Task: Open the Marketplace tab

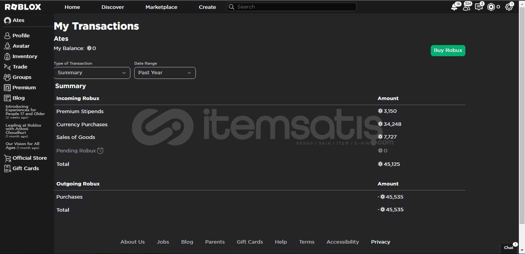Action: (162, 7)
